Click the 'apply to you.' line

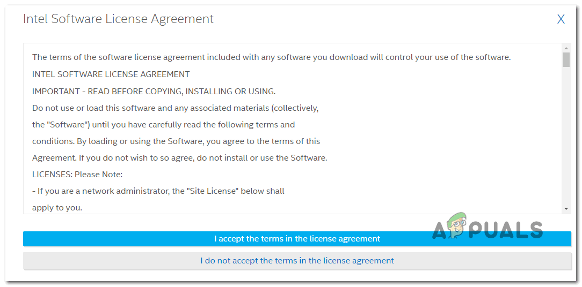57,207
